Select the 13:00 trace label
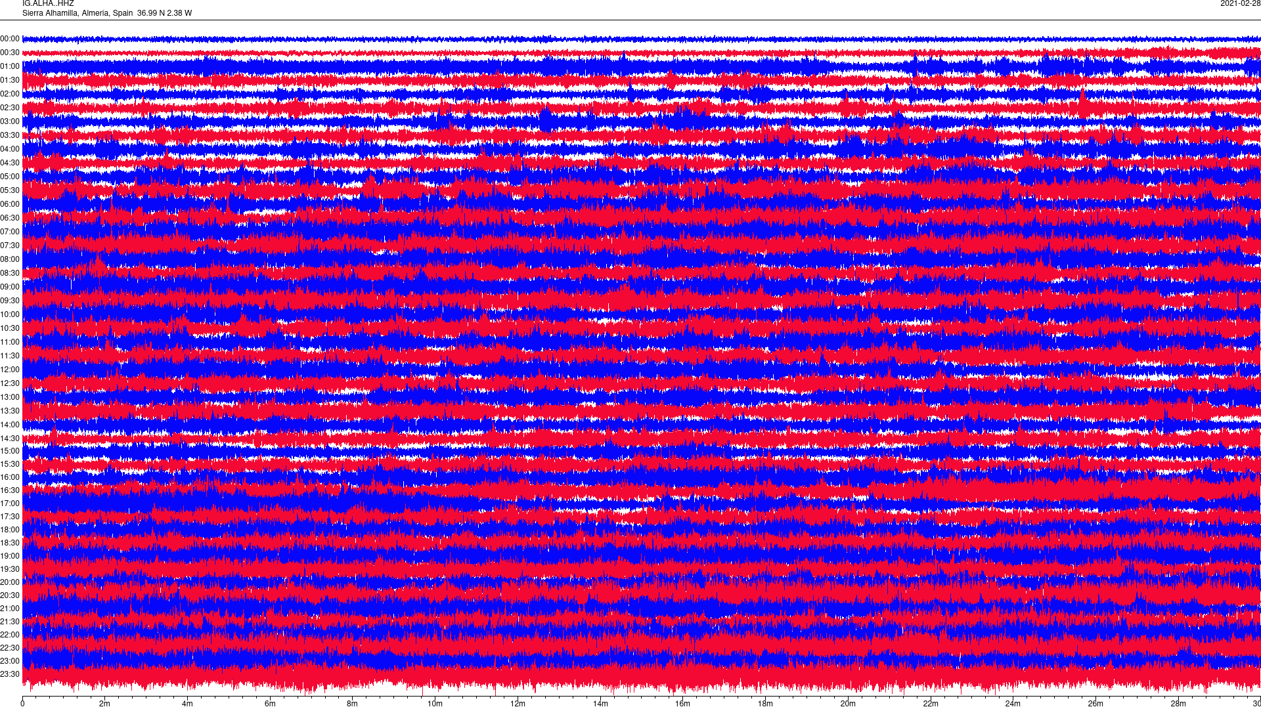This screenshot has width=1261, height=709. [x=10, y=398]
